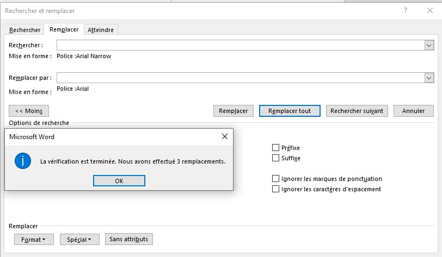The width and height of the screenshot is (442, 257).
Task: Select the Remplacer tab
Action: pyautogui.click(x=64, y=30)
